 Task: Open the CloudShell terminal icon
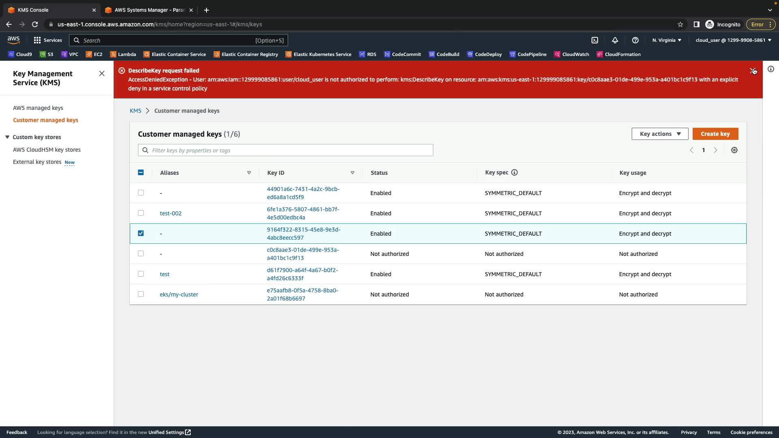click(x=595, y=40)
